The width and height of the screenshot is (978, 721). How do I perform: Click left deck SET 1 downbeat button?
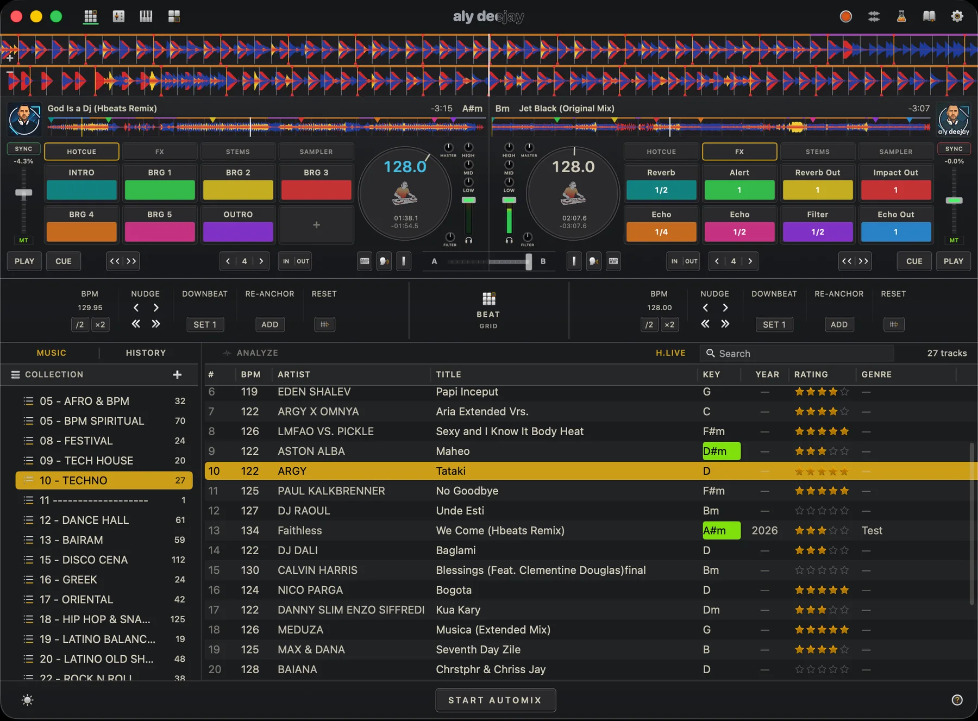[205, 324]
